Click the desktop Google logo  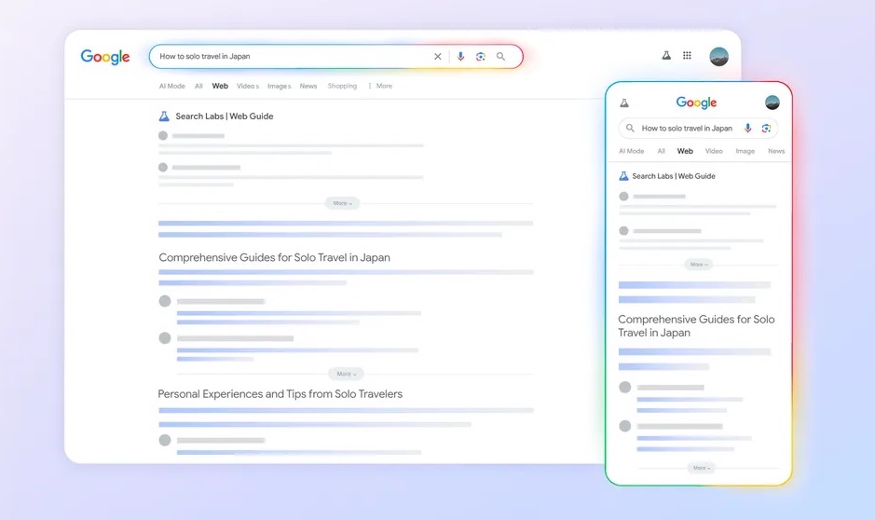point(105,57)
